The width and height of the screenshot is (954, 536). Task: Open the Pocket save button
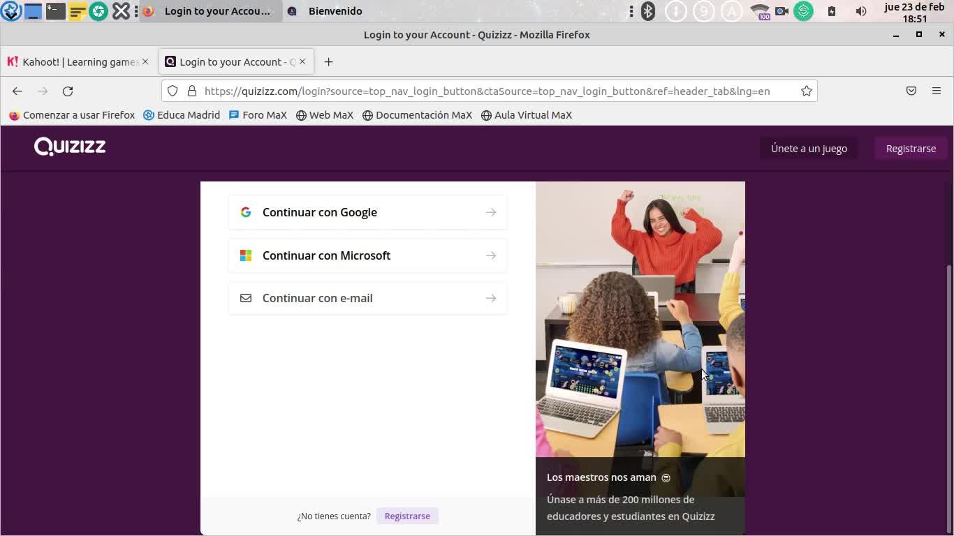(x=911, y=91)
